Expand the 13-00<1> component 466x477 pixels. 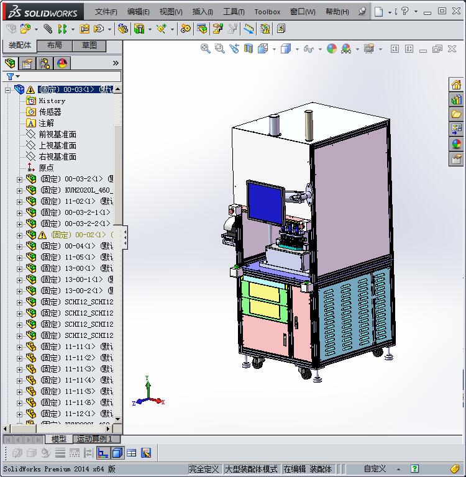19,269
